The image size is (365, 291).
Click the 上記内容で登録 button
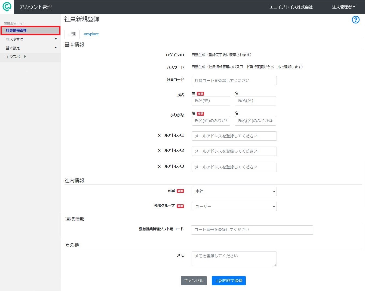click(x=229, y=281)
